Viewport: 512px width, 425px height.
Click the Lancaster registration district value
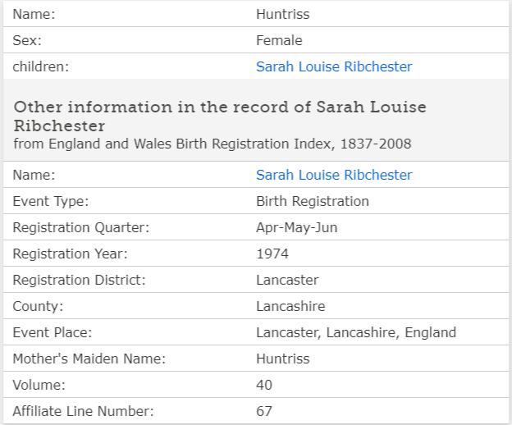click(287, 280)
